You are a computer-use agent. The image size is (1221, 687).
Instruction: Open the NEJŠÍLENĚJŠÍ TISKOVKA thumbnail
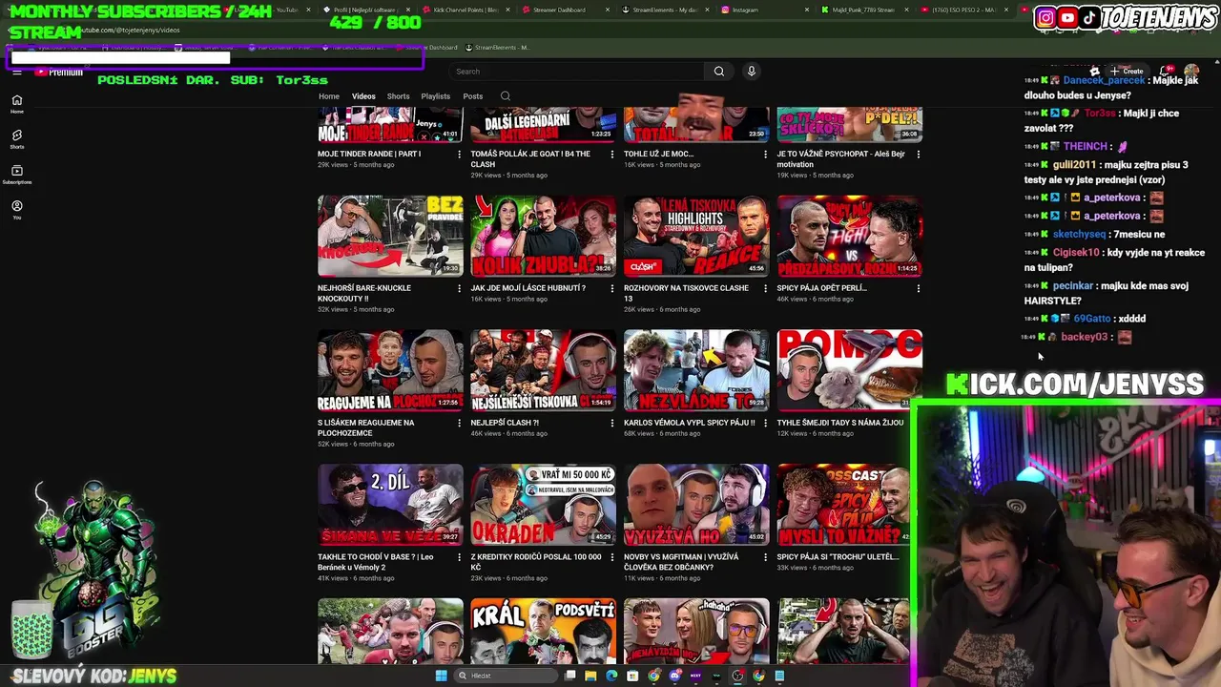tap(543, 370)
